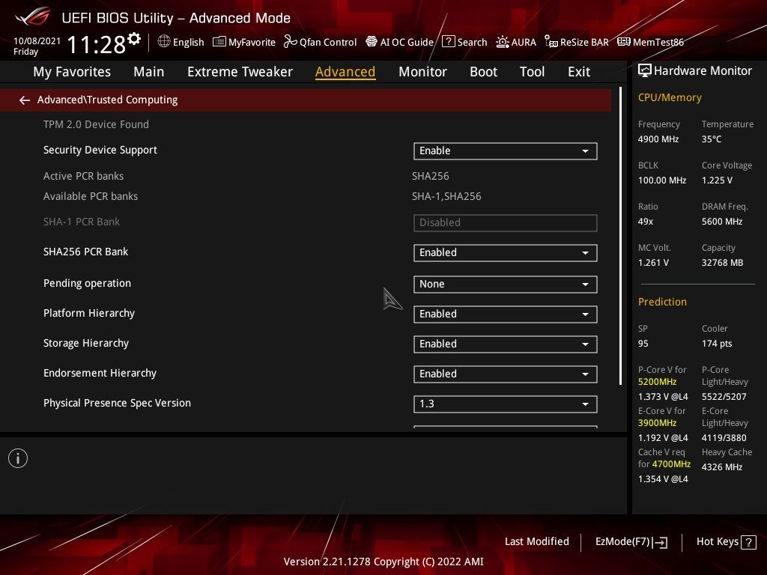Image resolution: width=767 pixels, height=575 pixels.
Task: Click SHA-1,SHA256 available banks value
Action: [x=446, y=197]
